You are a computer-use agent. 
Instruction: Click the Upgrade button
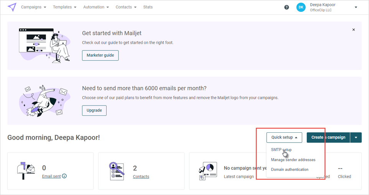(94, 110)
